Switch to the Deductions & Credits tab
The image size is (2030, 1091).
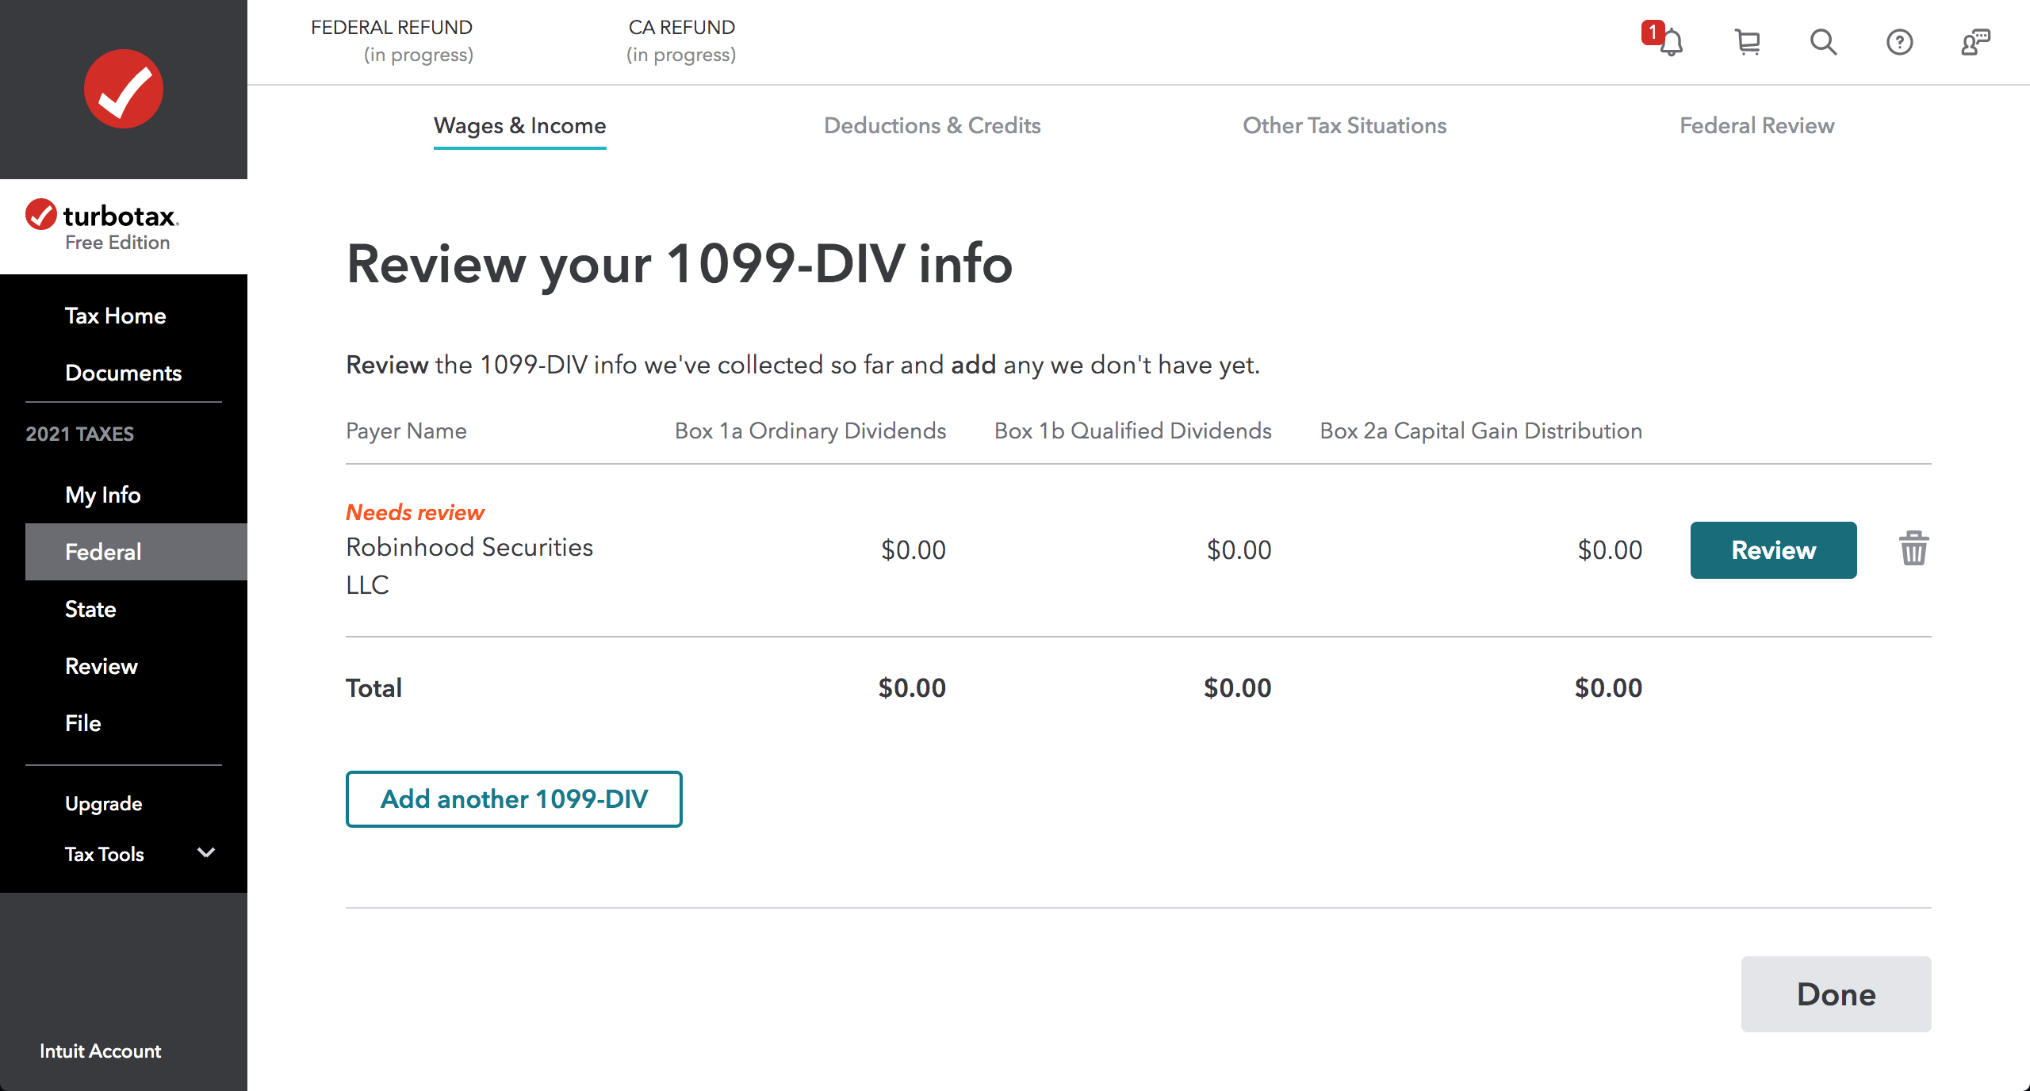coord(932,125)
